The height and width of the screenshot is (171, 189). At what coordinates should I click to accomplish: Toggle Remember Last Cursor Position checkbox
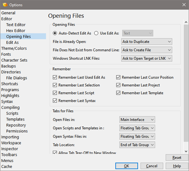point(118,77)
